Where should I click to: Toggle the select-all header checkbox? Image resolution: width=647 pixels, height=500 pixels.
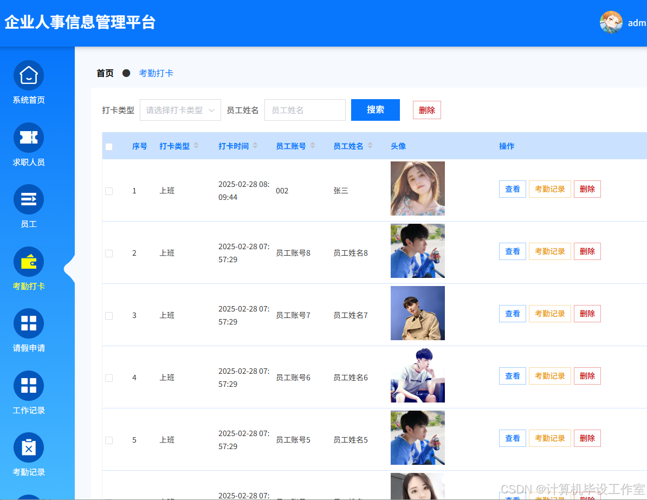coord(109,146)
